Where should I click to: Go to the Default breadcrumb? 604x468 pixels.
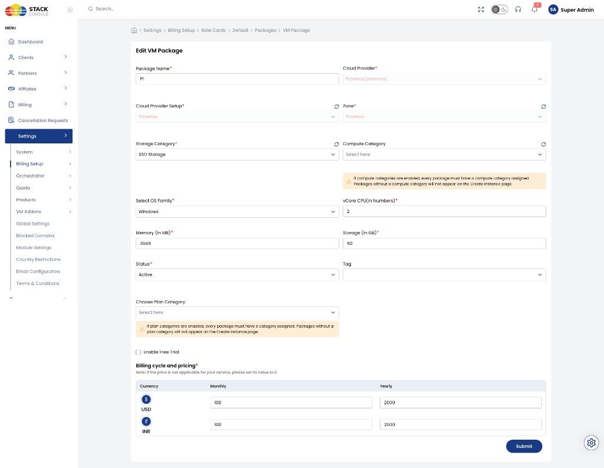click(240, 30)
